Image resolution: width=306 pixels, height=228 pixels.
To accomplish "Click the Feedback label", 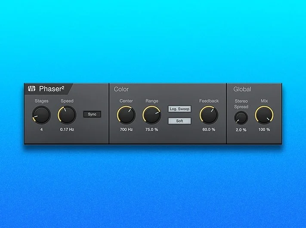I will tap(209, 101).
